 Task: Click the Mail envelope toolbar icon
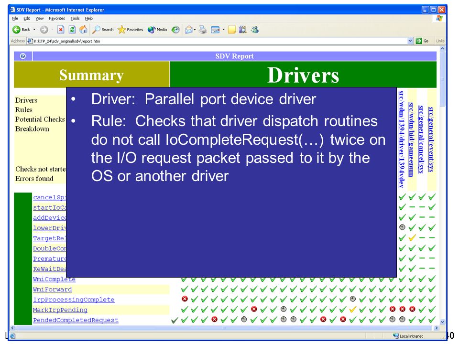[189, 30]
